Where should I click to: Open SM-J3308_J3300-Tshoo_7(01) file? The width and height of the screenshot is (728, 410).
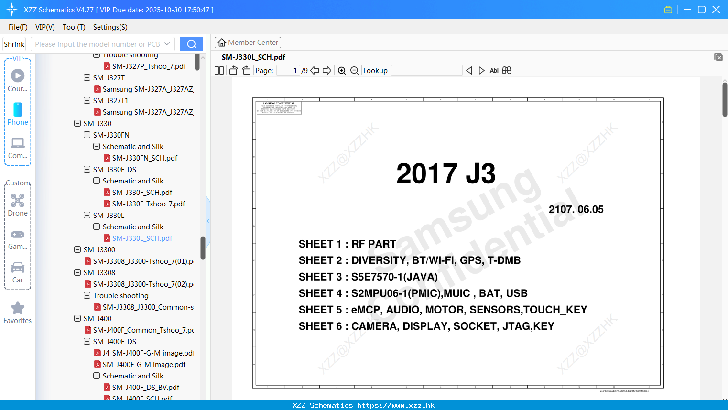coord(143,261)
